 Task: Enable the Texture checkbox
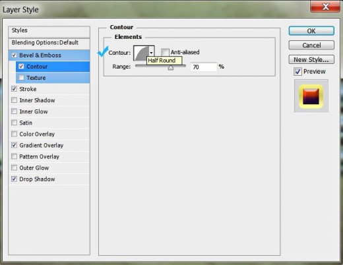pyautogui.click(x=21, y=78)
